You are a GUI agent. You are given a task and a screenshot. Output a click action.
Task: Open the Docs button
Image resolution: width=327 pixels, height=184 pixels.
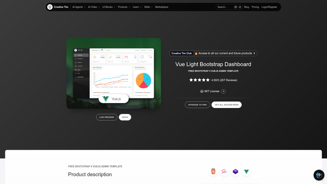click(125, 117)
